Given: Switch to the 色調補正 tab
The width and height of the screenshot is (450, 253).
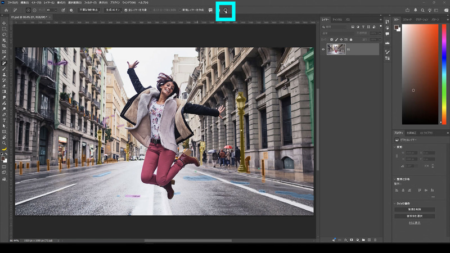Looking at the screenshot, I should 411,133.
